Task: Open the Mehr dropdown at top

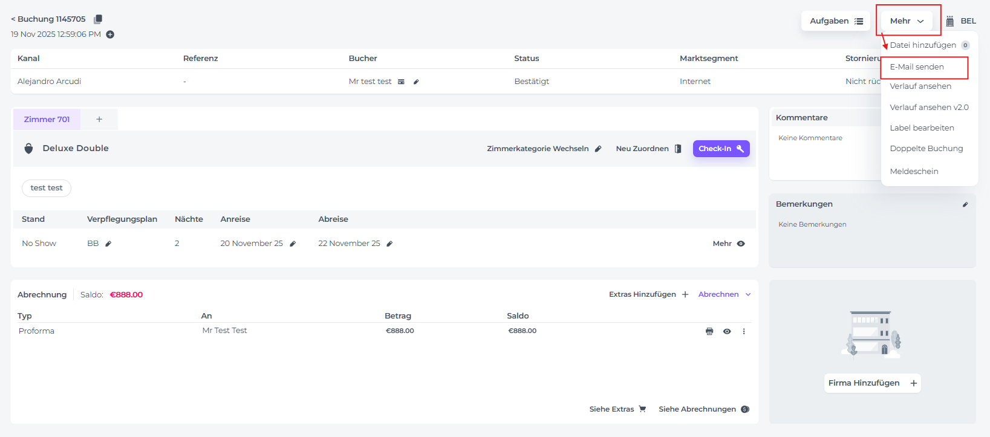Action: click(x=907, y=21)
